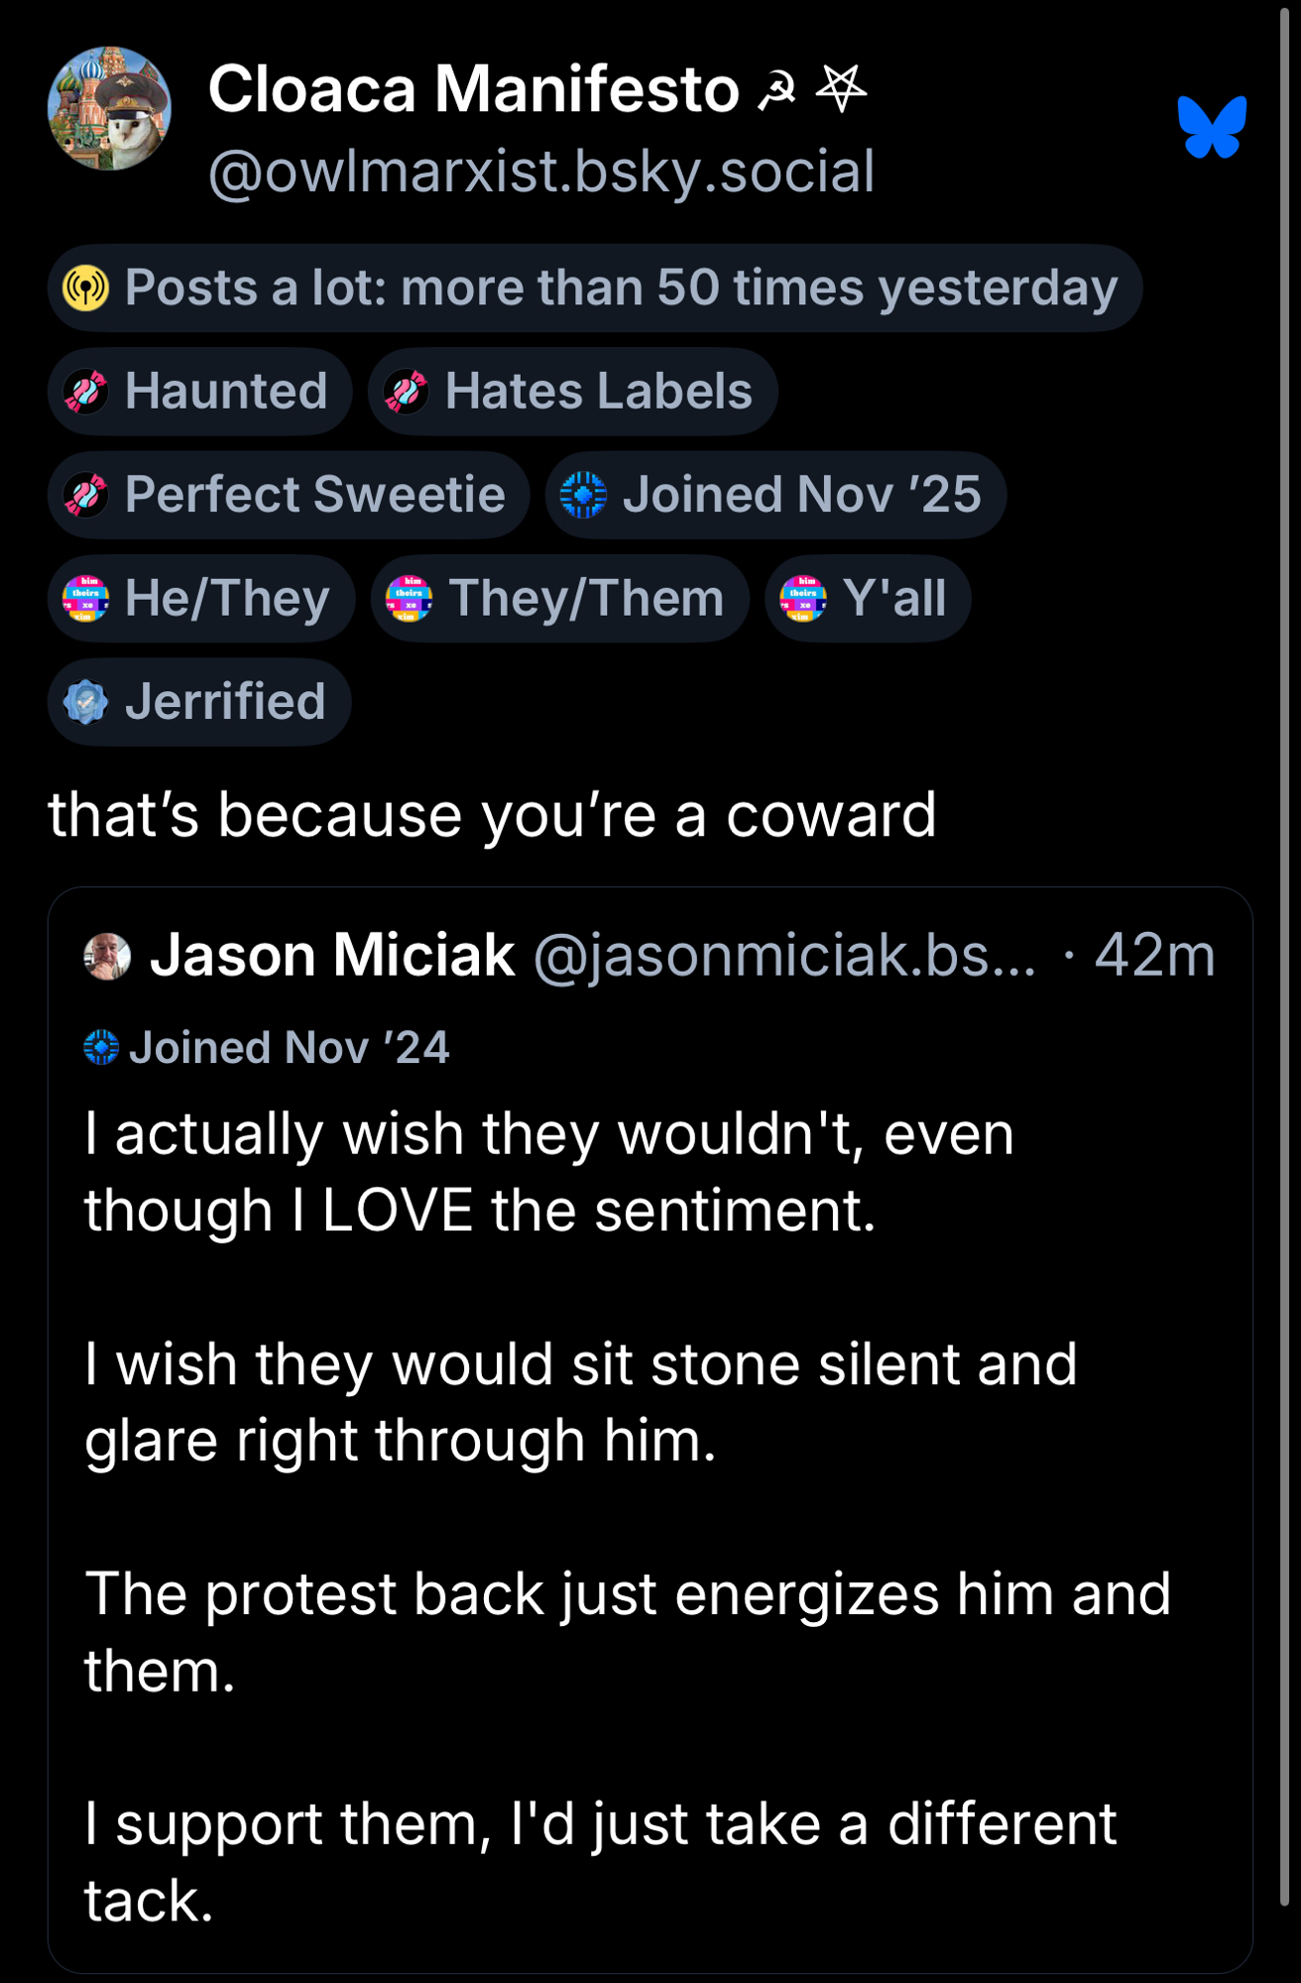The height and width of the screenshot is (1983, 1301).
Task: Click the Bluesky butterfly logo
Action: pos(1211,127)
